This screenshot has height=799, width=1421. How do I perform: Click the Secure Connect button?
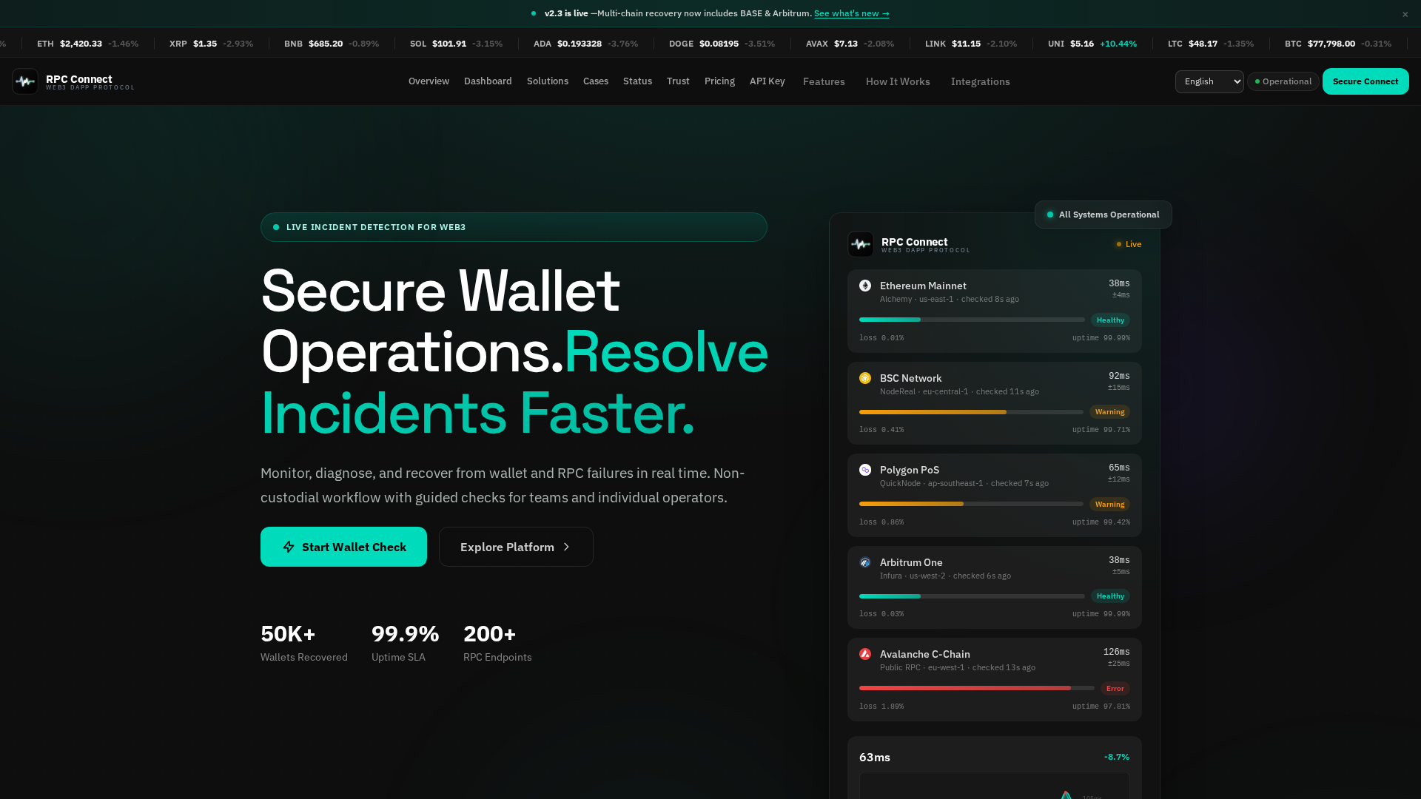click(x=1365, y=81)
